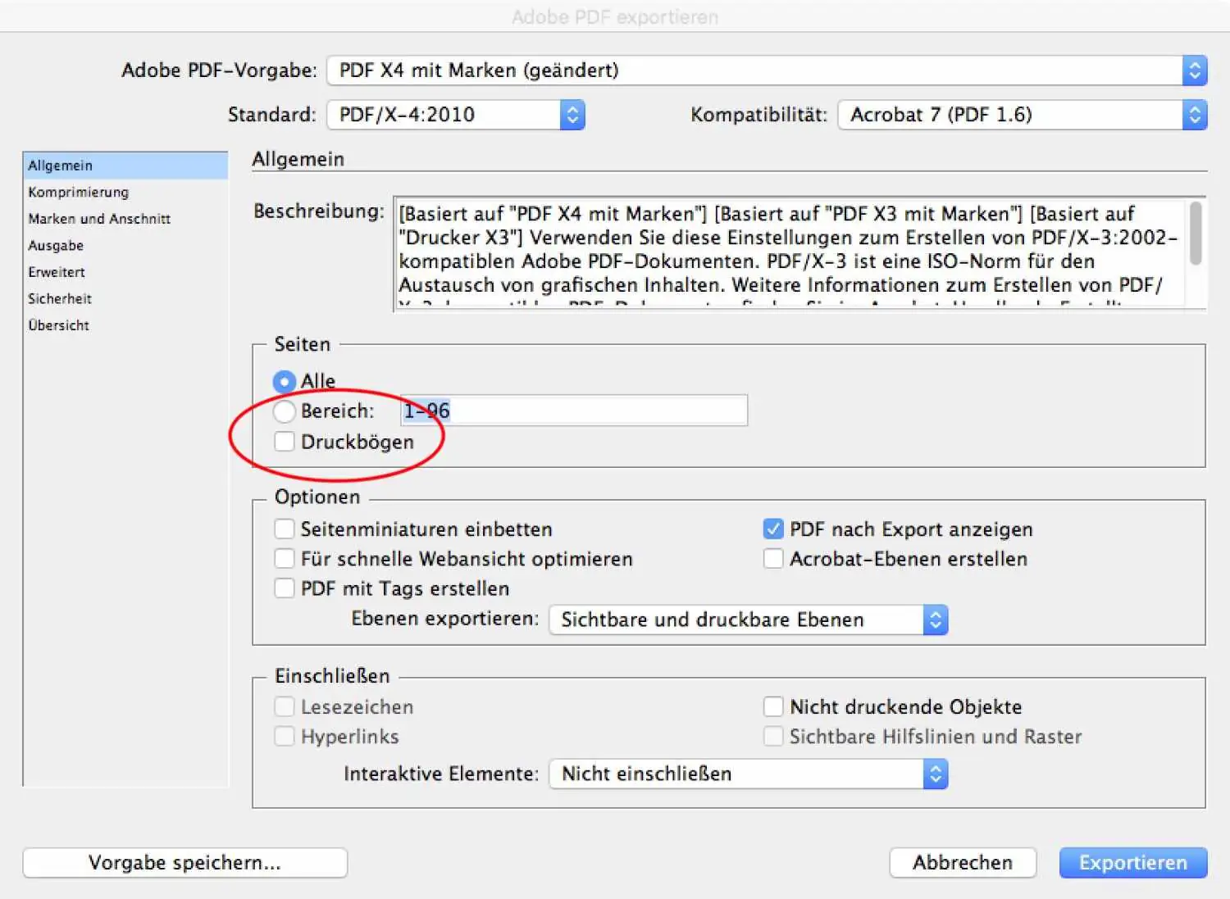The height and width of the screenshot is (899, 1230).
Task: Open the Interaktive Elemente dropdown
Action: pyautogui.click(x=748, y=774)
